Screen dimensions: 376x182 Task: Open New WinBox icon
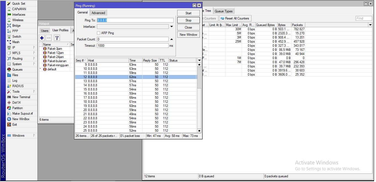(9, 119)
